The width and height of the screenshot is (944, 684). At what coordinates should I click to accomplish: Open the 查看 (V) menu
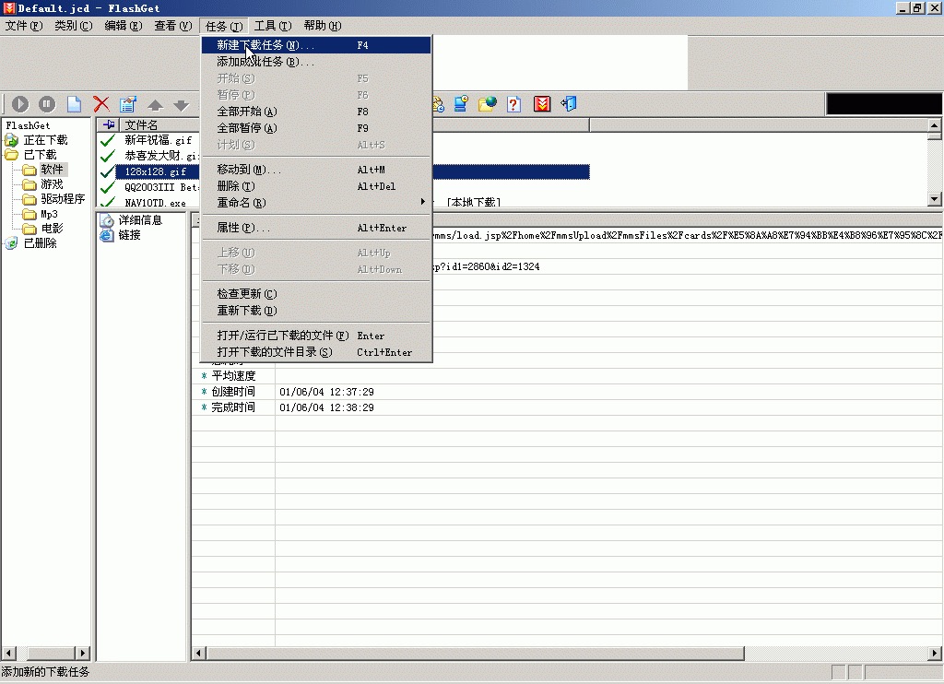tap(172, 26)
